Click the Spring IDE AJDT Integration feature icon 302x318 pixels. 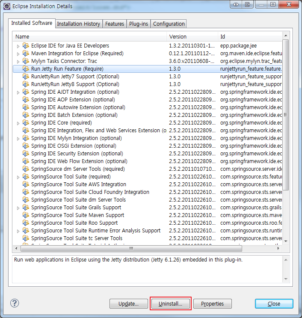point(26,92)
